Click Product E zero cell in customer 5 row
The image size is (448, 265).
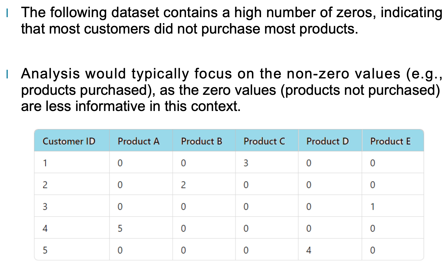pos(373,250)
